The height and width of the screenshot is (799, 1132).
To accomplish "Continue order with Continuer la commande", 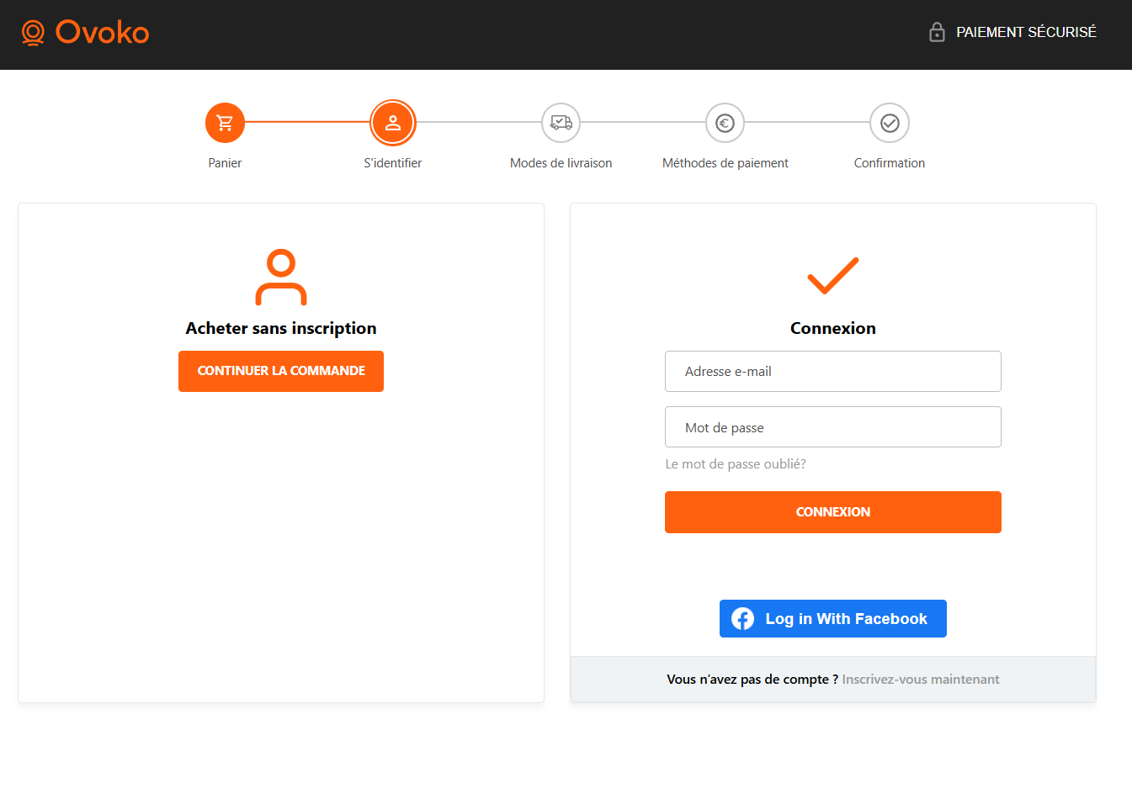I will tap(281, 371).
